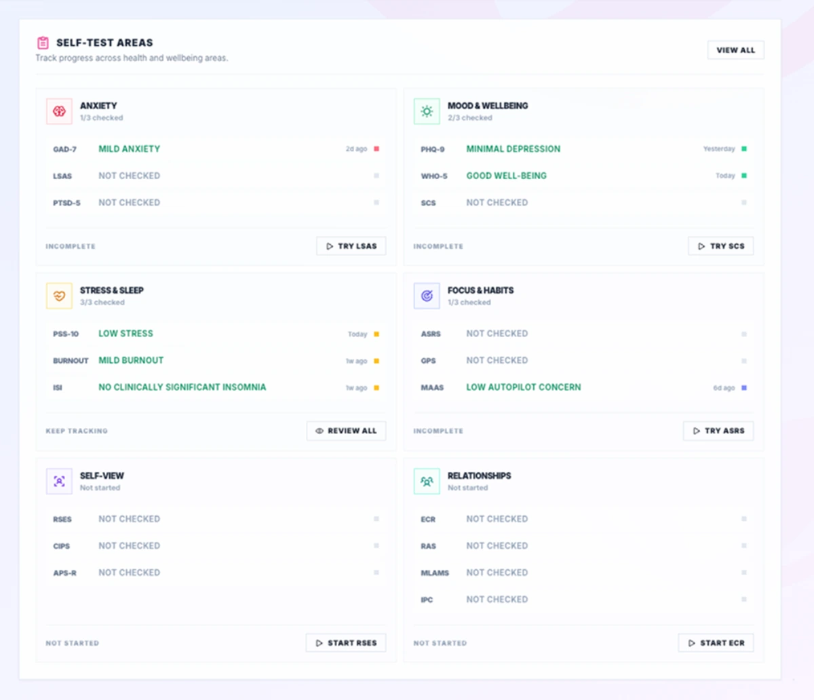Click the grey status square beside GPS
This screenshot has width=814, height=700.
(744, 361)
